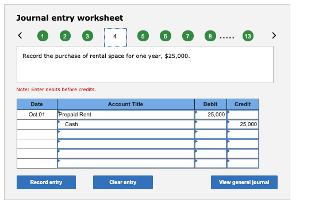The width and height of the screenshot is (315, 207).
Task: Open journal entry step 6
Action: point(166,36)
